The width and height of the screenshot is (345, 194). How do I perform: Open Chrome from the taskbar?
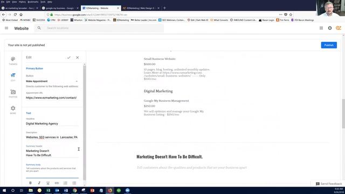pos(75,190)
